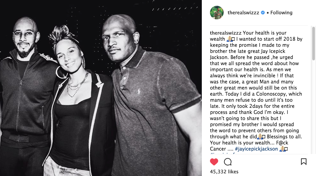
Task: Click the caption scrollbar thumb
Action: (x=313, y=43)
